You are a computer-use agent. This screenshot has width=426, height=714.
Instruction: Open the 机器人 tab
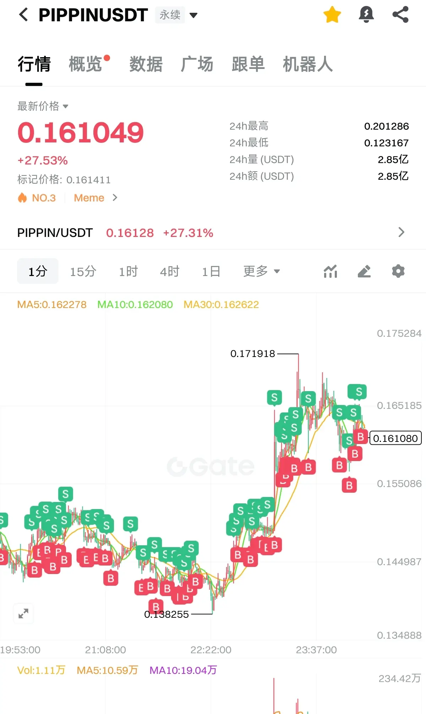(307, 64)
